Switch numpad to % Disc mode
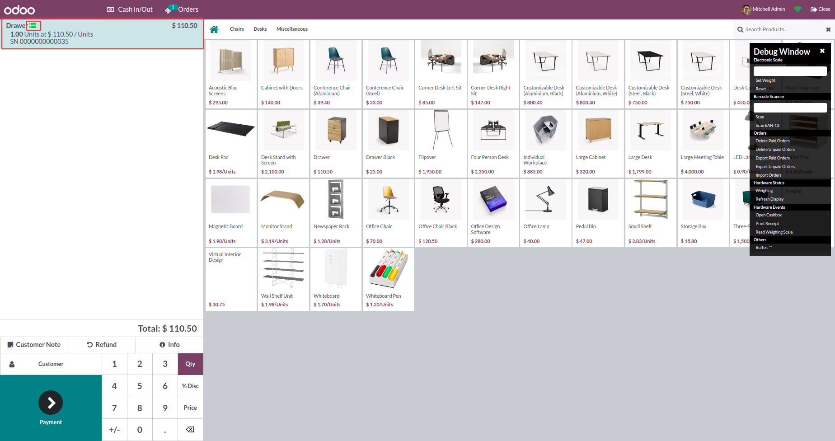The height and width of the screenshot is (441, 835). point(191,386)
